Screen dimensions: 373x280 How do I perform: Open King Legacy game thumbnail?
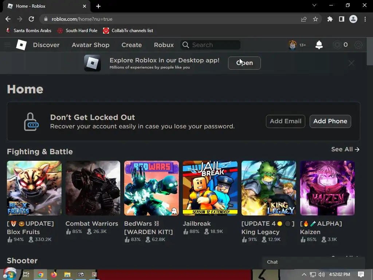click(x=269, y=188)
